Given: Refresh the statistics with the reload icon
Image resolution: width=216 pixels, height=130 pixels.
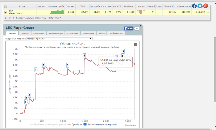Looking at the screenshot, I should [x=10, y=18].
